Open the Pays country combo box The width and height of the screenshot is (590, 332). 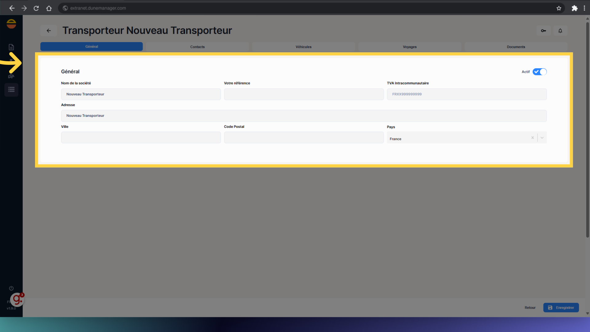[458, 138]
